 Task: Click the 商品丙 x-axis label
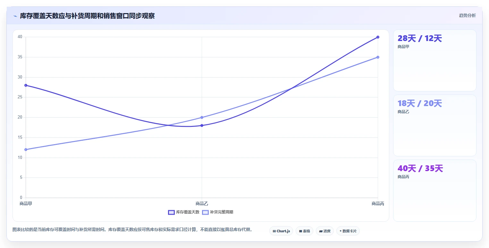tap(378, 203)
